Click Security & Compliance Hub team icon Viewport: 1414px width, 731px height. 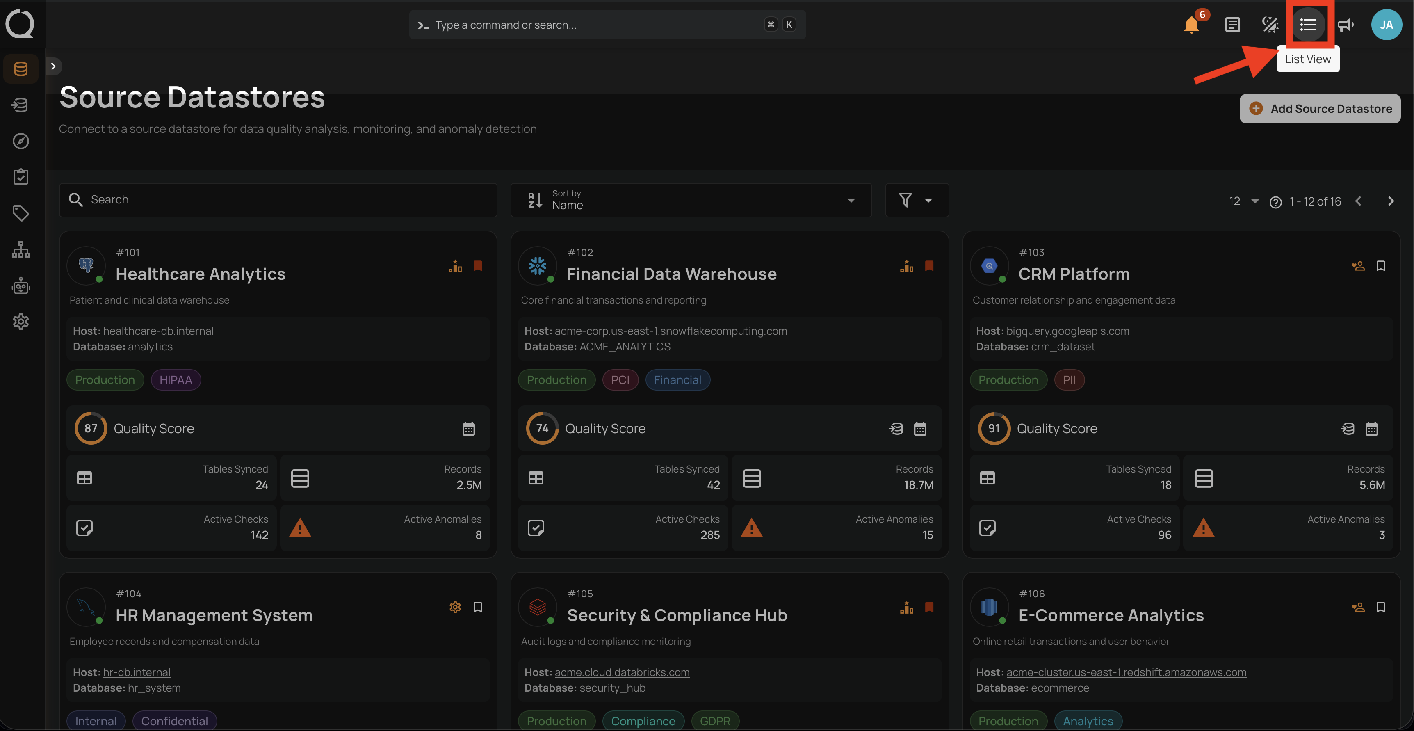[x=907, y=607]
